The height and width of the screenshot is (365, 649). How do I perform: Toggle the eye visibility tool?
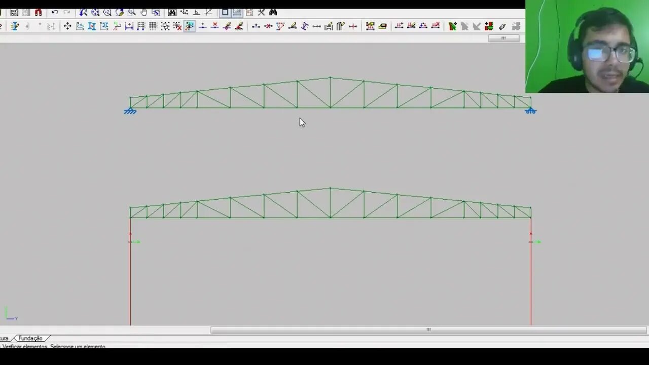190,26
